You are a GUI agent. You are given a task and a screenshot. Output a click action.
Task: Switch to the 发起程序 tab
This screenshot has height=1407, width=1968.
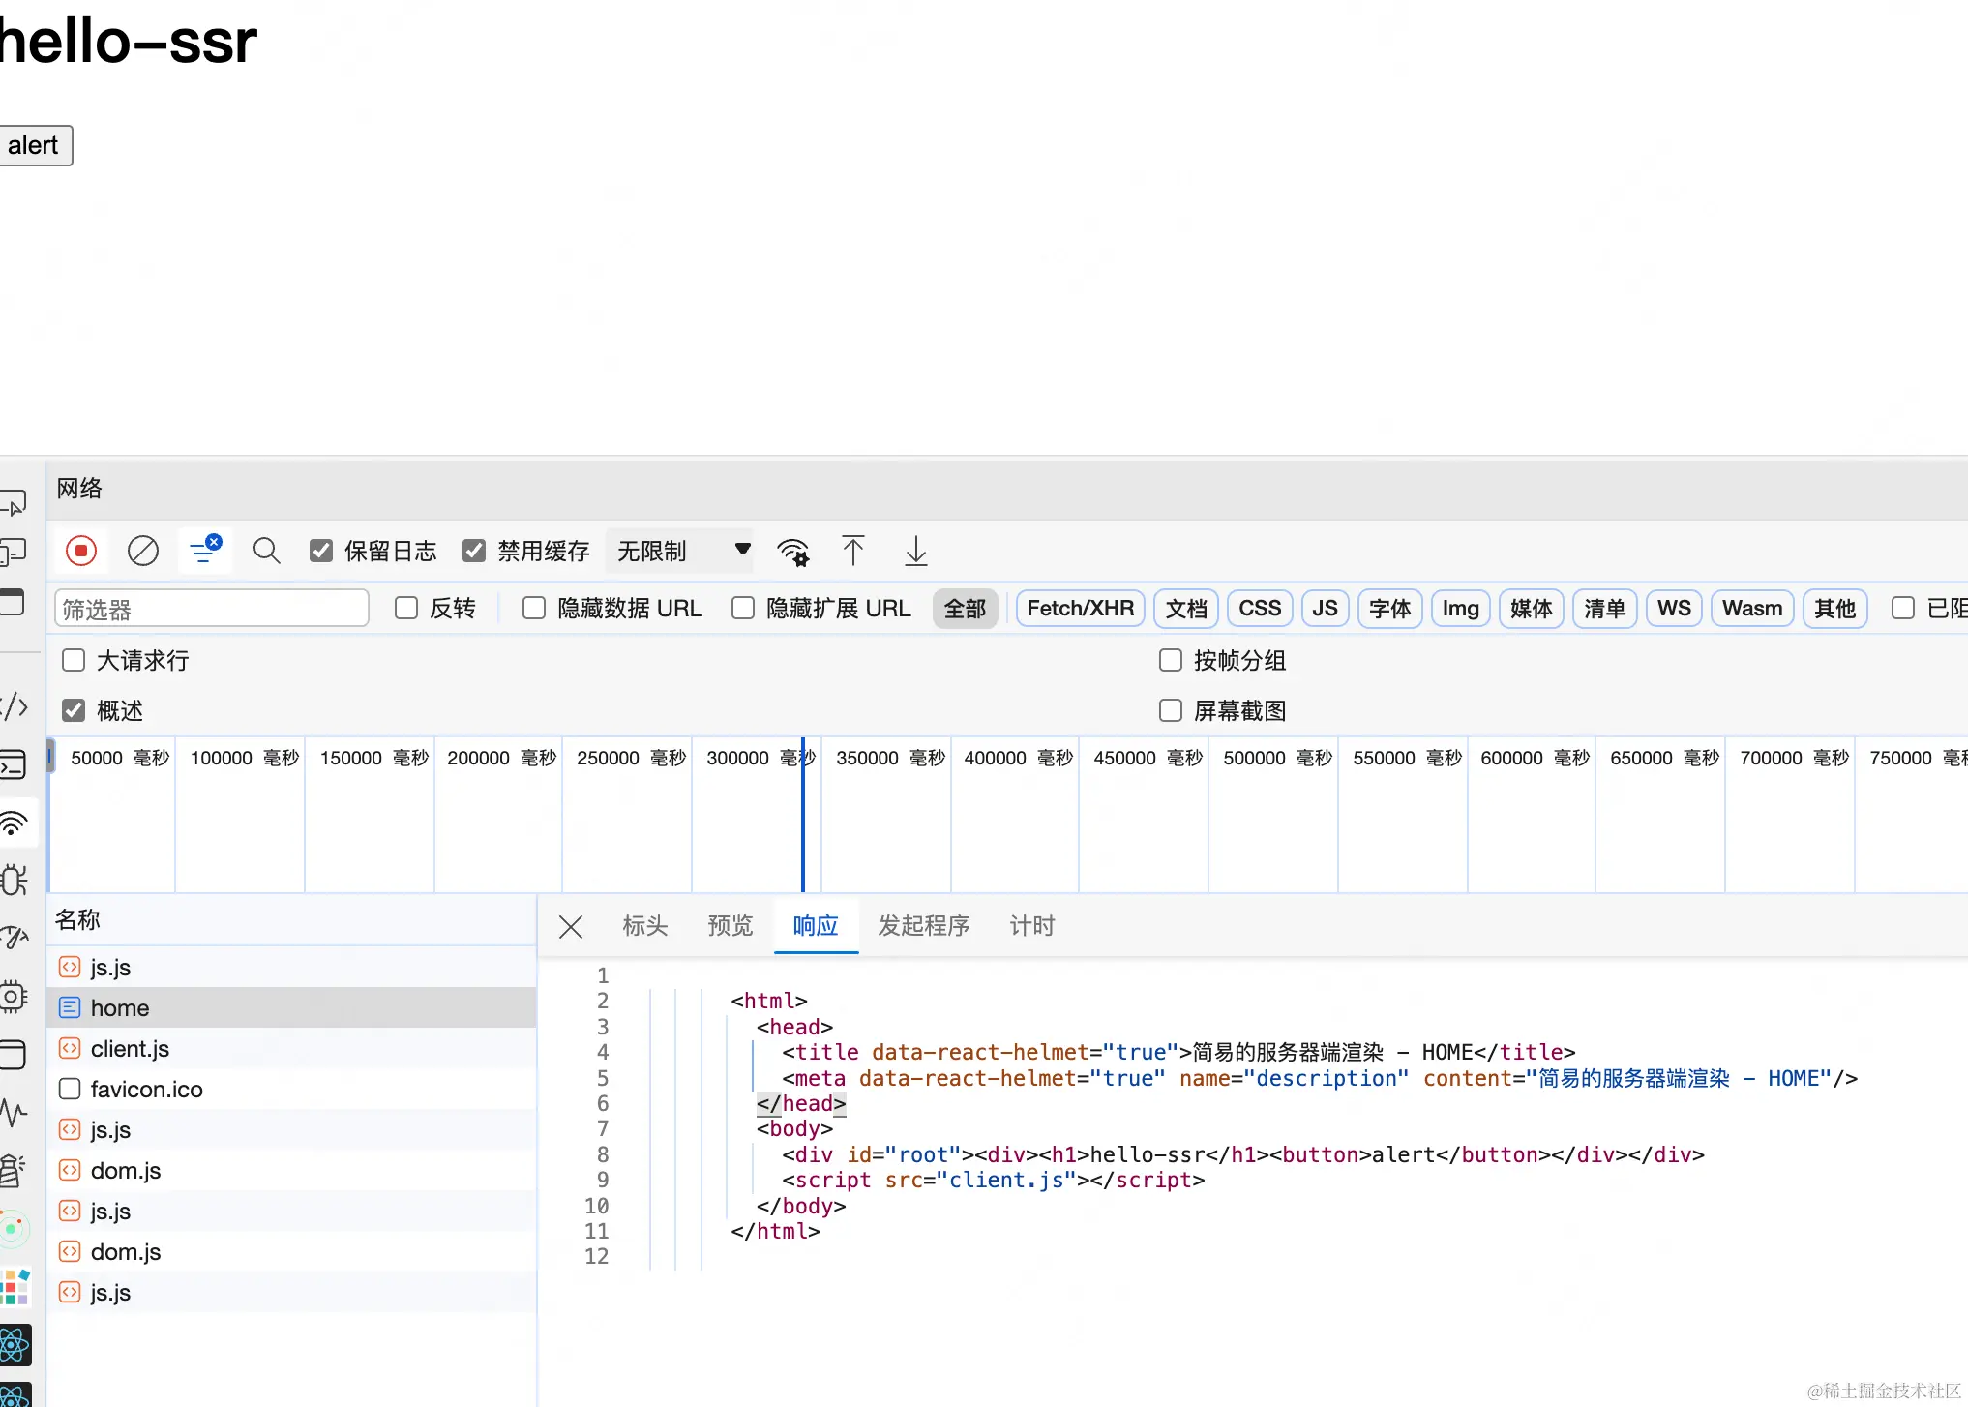pos(924,926)
